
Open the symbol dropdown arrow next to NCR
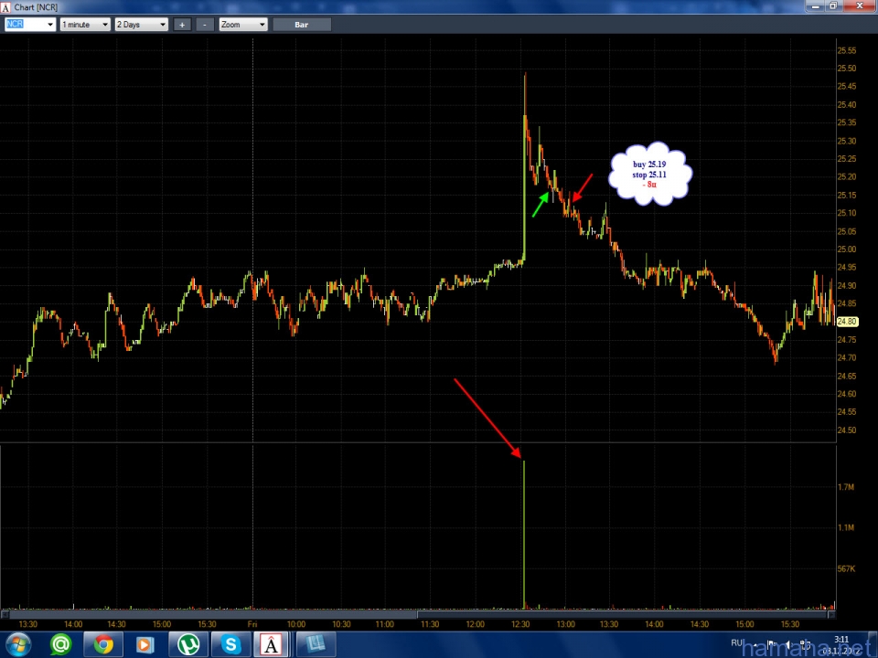tap(50, 25)
